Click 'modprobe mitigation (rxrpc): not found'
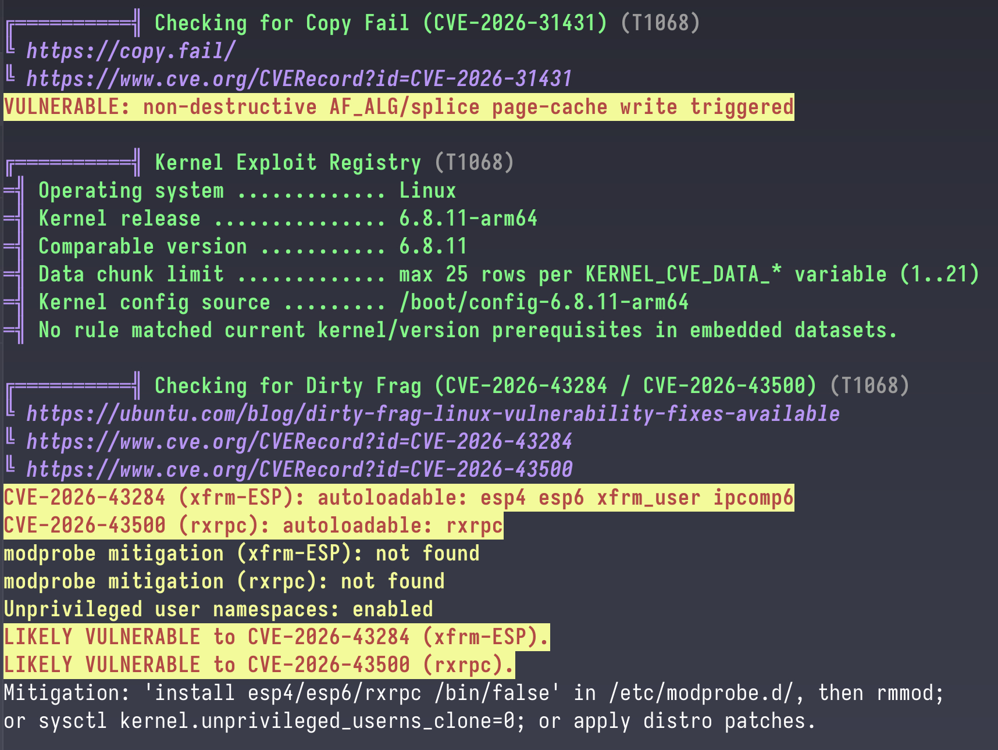 (224, 581)
